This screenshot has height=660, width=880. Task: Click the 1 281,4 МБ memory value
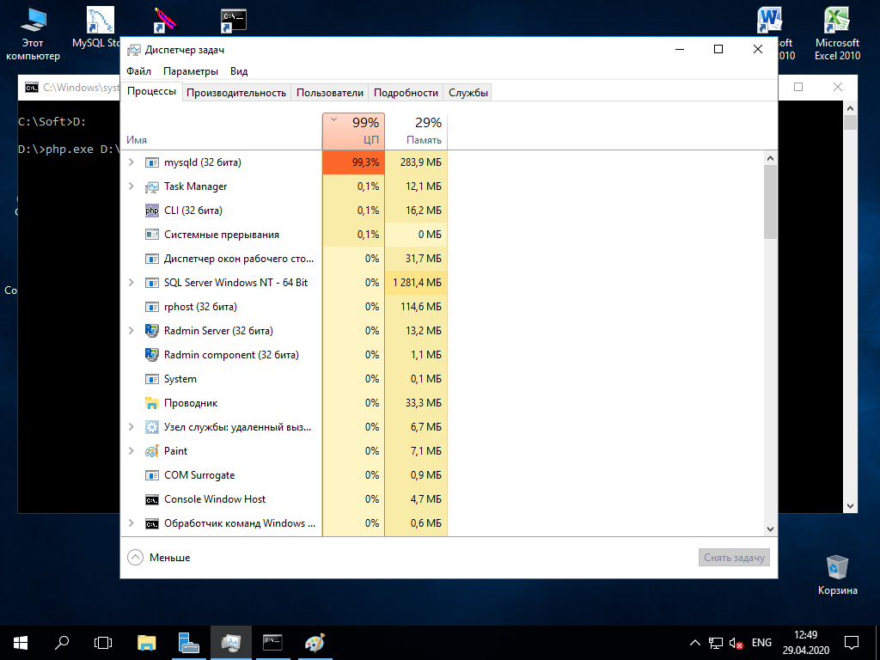pyautogui.click(x=417, y=283)
